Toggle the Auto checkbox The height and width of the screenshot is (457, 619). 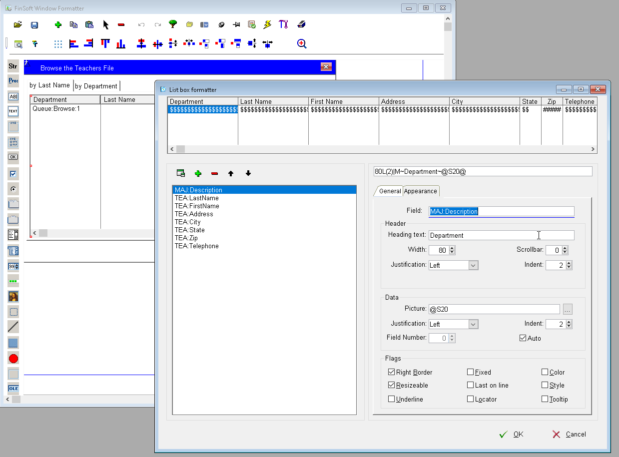click(x=523, y=338)
